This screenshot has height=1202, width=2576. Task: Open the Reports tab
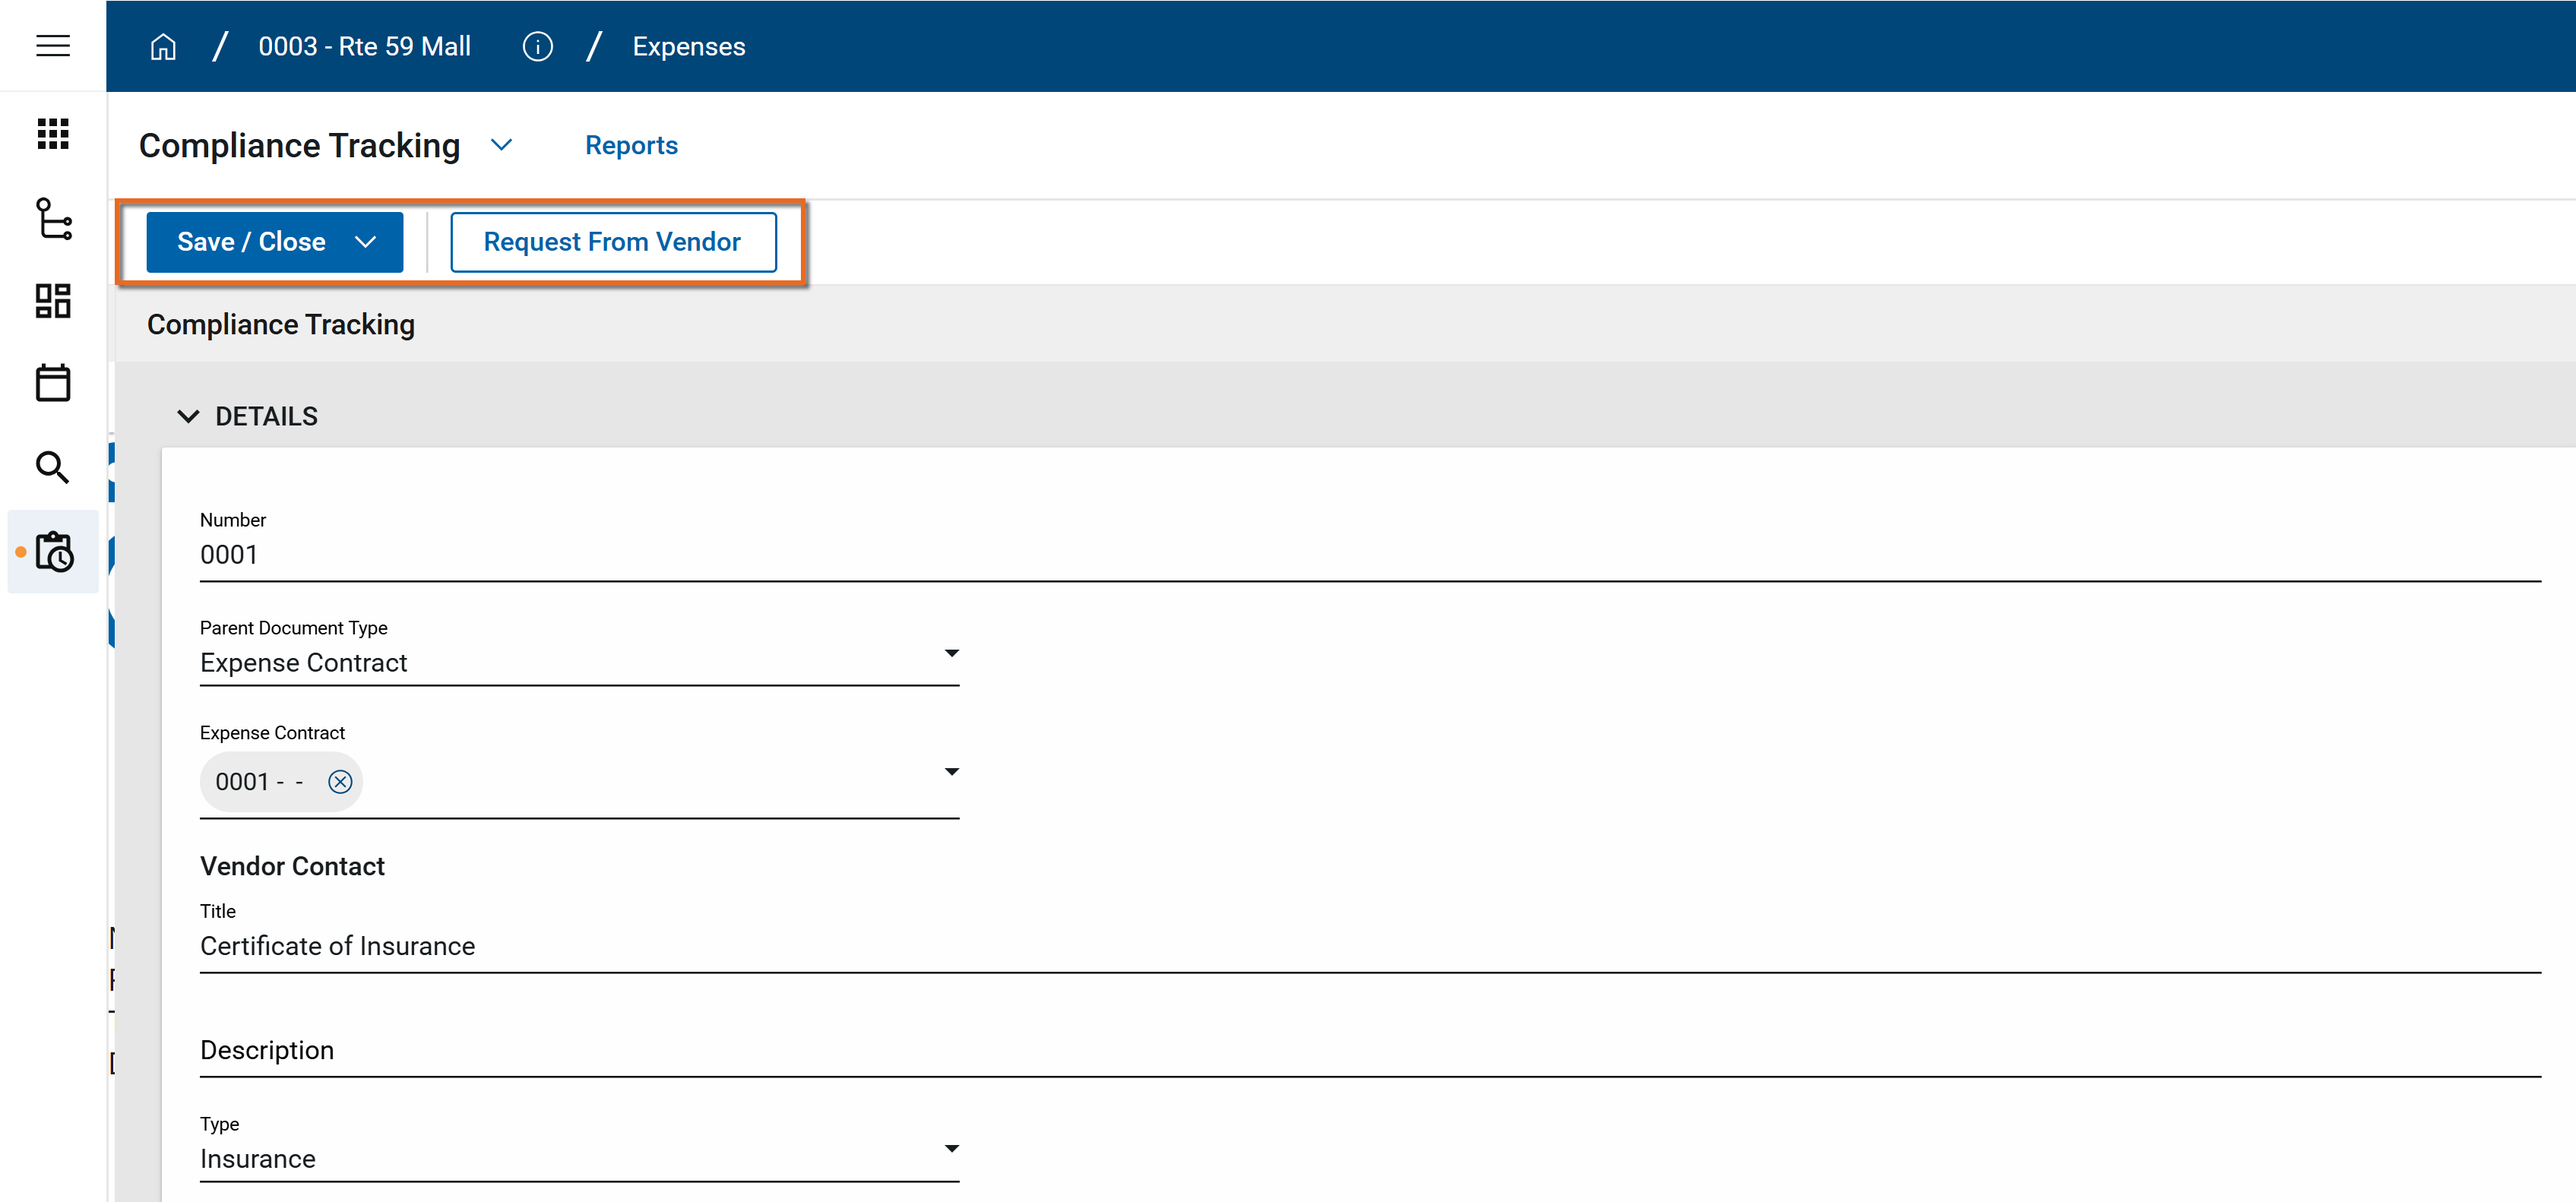[x=631, y=146]
